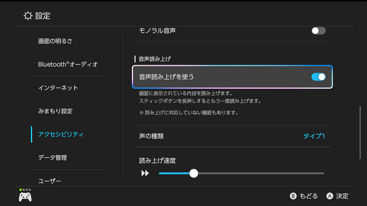This screenshot has width=367, height=206.
Task: Open Bluetooth オーディオ settings
Action: (68, 65)
